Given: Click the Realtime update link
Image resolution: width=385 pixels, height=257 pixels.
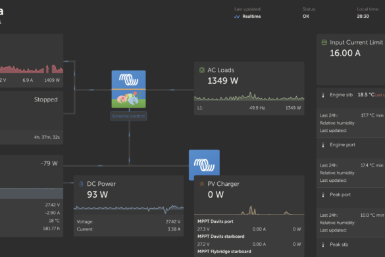Looking at the screenshot, I should pos(251,16).
